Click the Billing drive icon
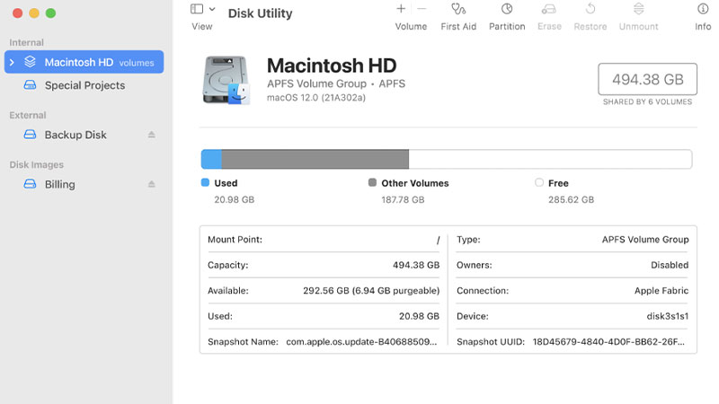This screenshot has height=404, width=719. 30,184
